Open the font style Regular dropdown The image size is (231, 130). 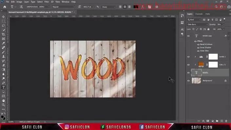[64, 7]
